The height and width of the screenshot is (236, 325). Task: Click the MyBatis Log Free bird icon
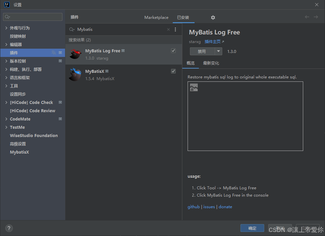(75, 54)
